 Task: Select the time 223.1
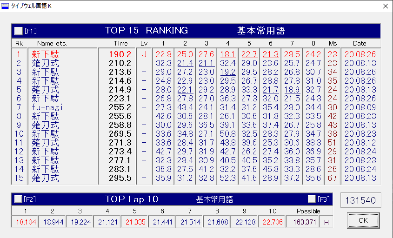coord(120,99)
